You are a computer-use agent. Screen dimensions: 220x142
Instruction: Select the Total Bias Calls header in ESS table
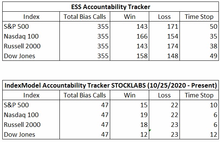pyautogui.click(x=85, y=17)
